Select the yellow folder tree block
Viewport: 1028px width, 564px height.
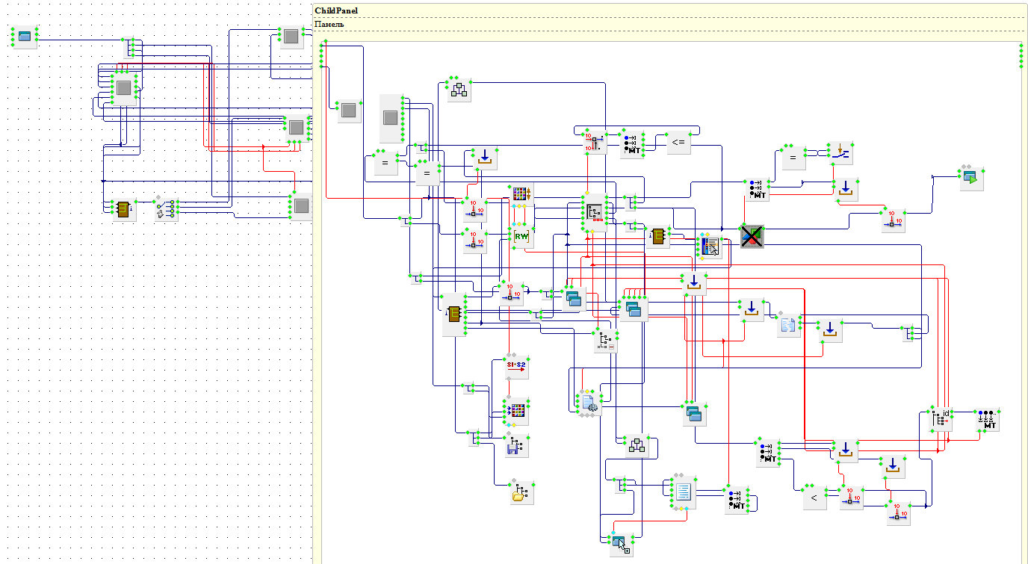tap(521, 493)
